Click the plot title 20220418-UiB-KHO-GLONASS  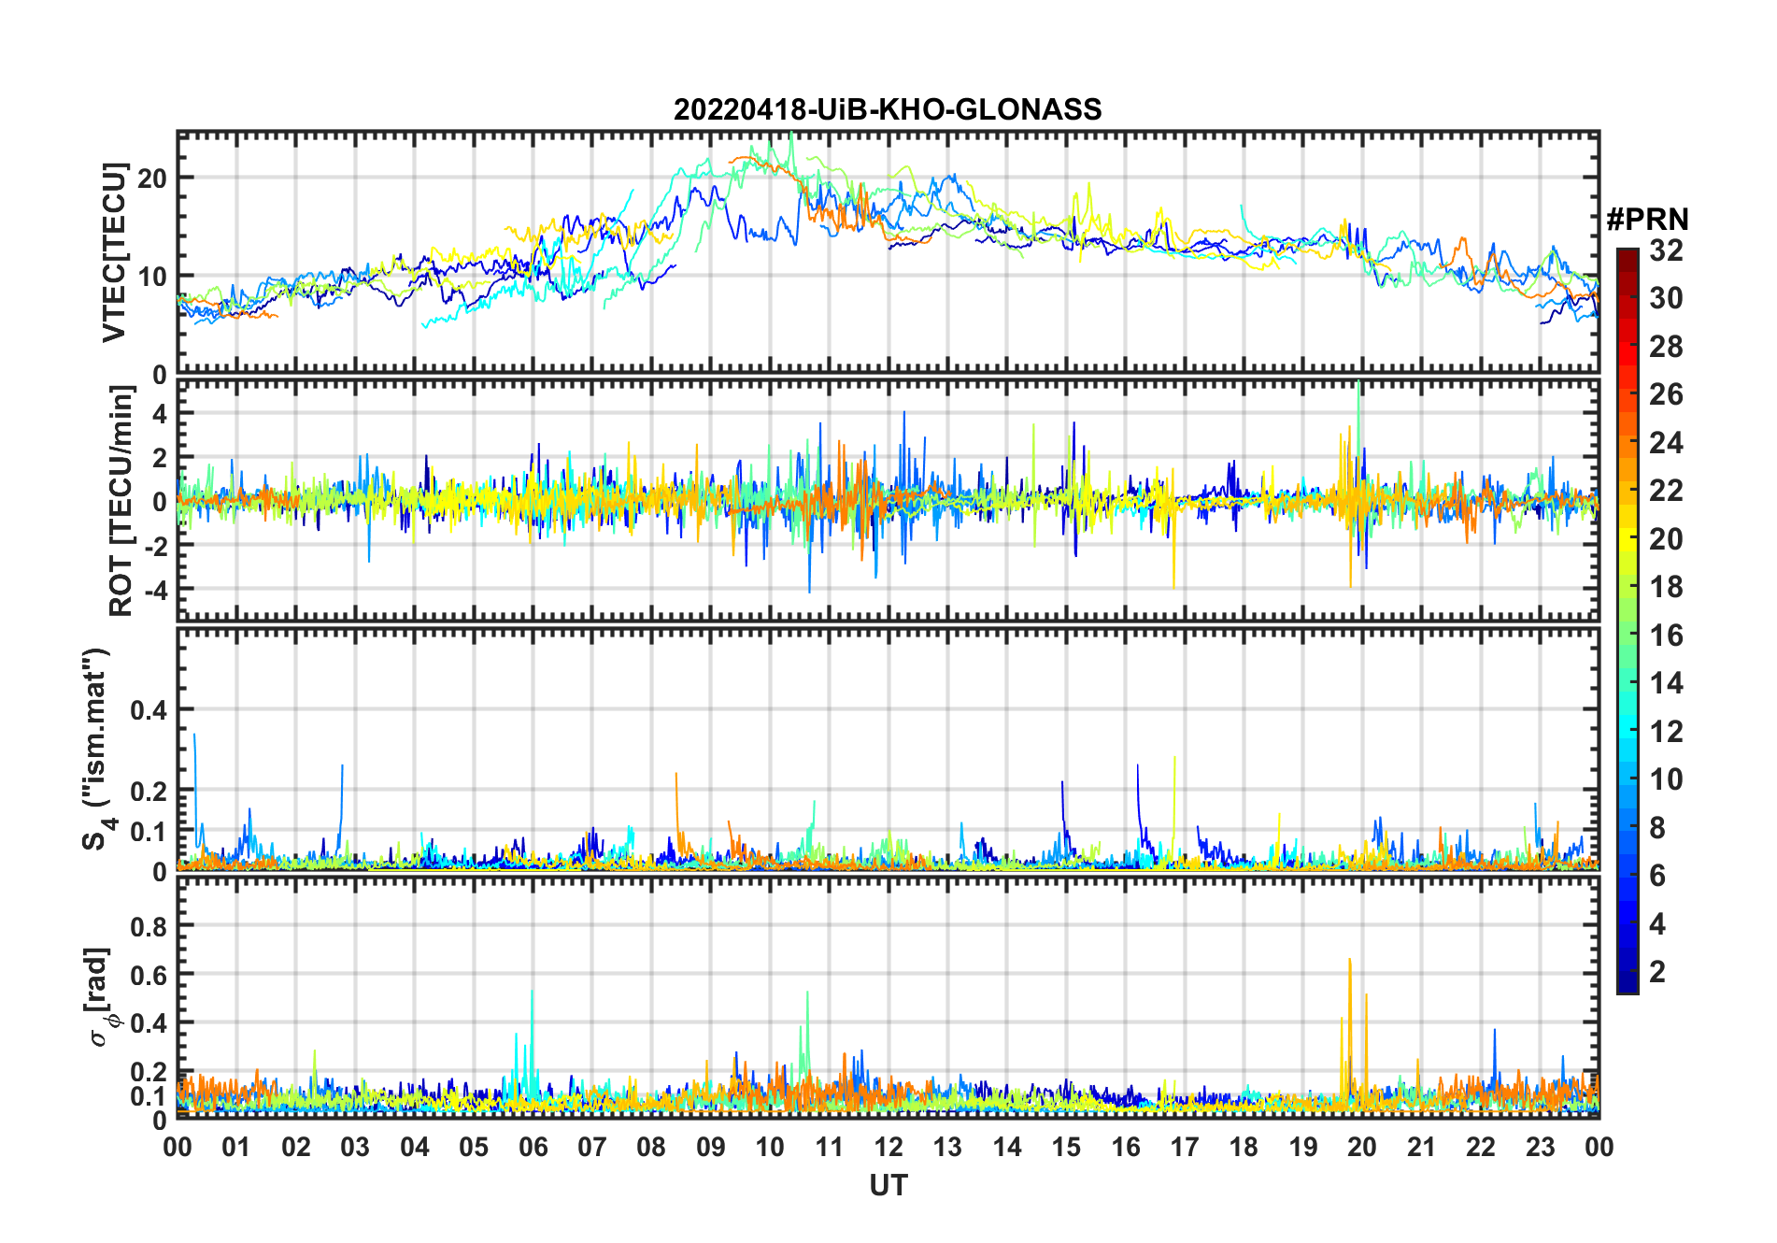coord(888,110)
